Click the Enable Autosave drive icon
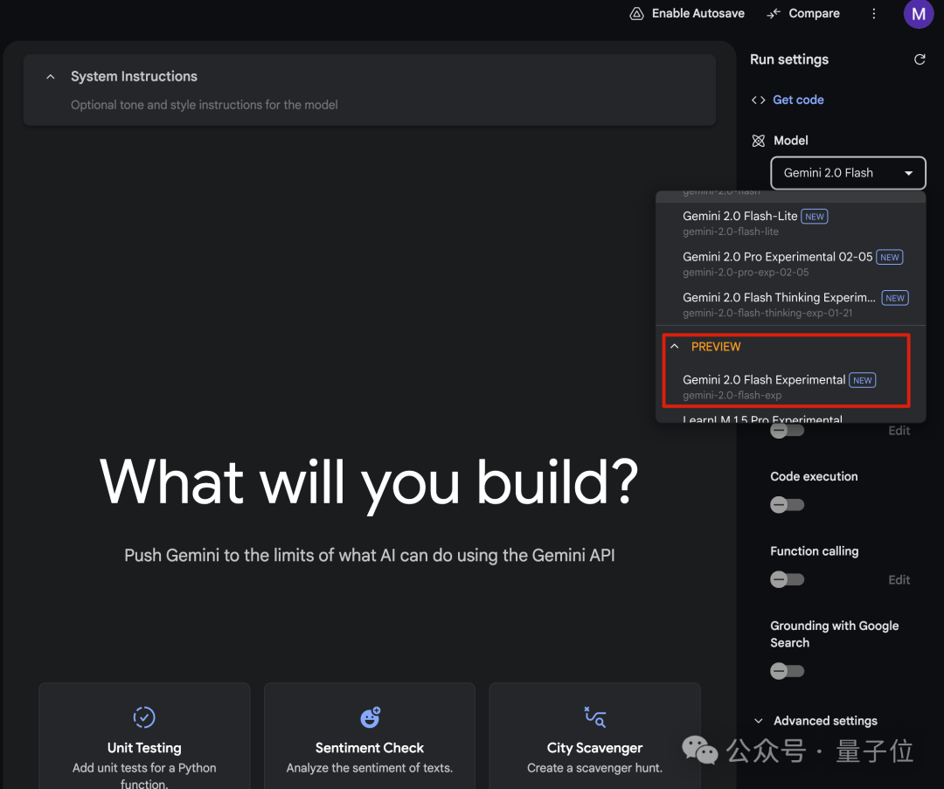Screen dimensions: 944x789 click(636, 13)
